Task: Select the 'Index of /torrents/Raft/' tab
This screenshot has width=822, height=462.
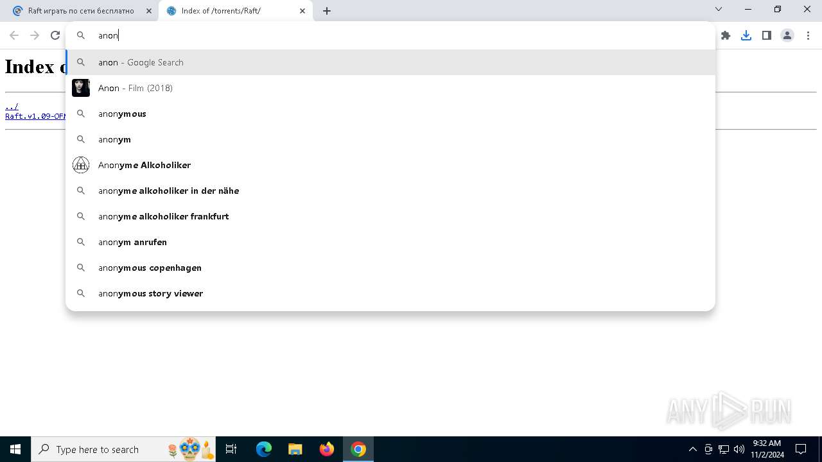Action: tap(235, 11)
